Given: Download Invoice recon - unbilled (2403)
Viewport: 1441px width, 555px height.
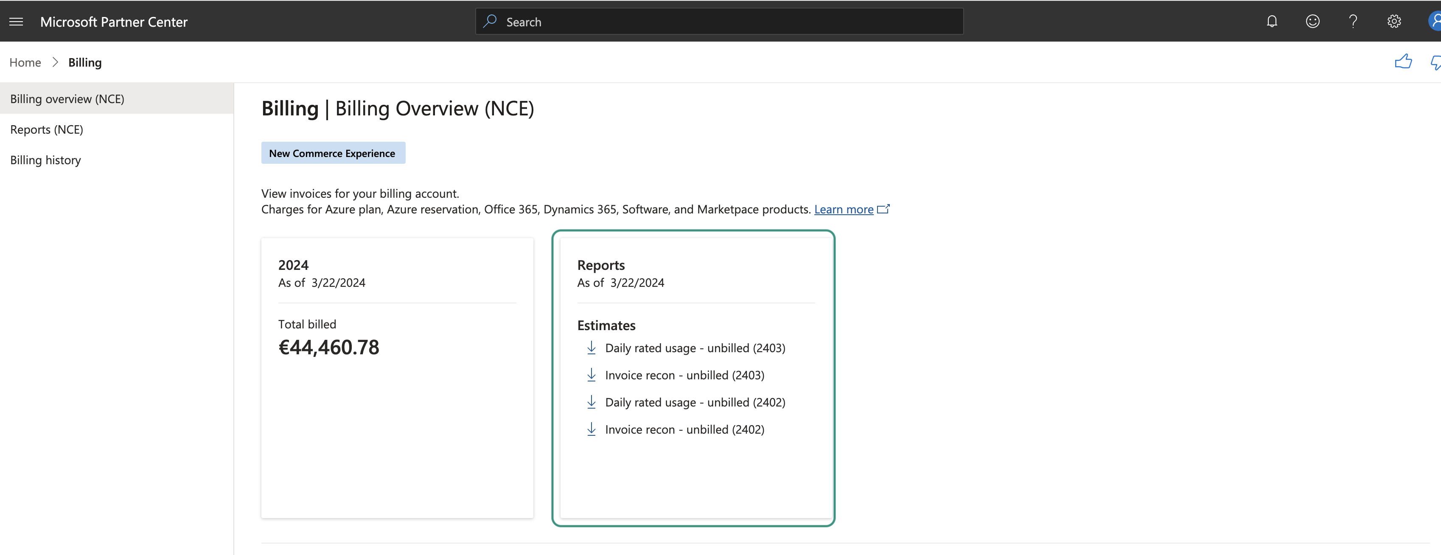Looking at the screenshot, I should (x=685, y=375).
